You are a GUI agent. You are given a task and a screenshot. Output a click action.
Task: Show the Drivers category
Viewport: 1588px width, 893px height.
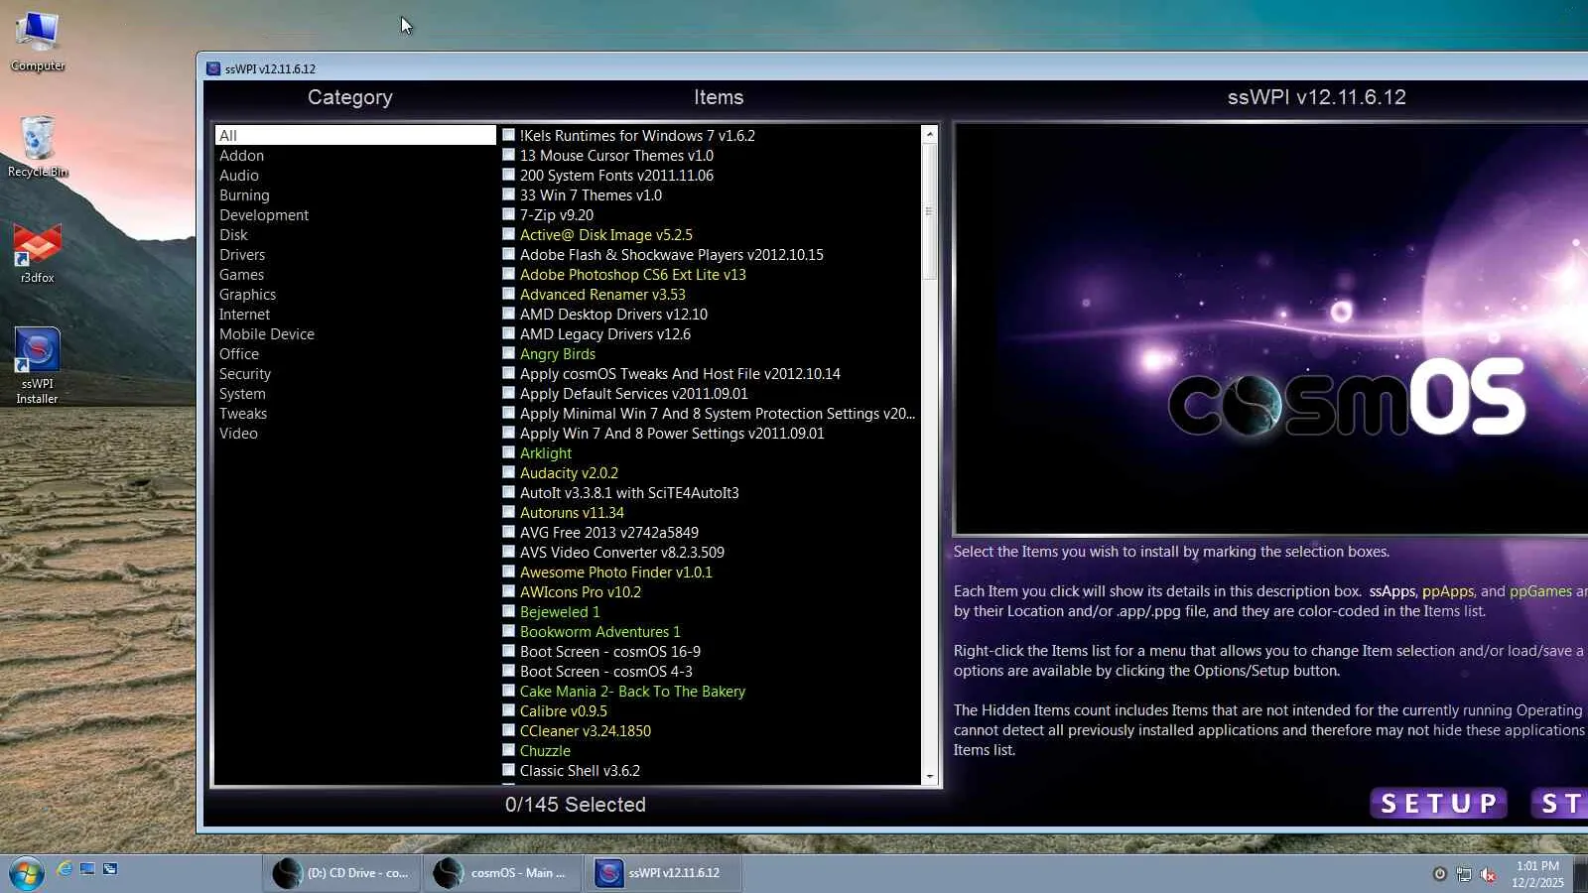click(x=355, y=254)
